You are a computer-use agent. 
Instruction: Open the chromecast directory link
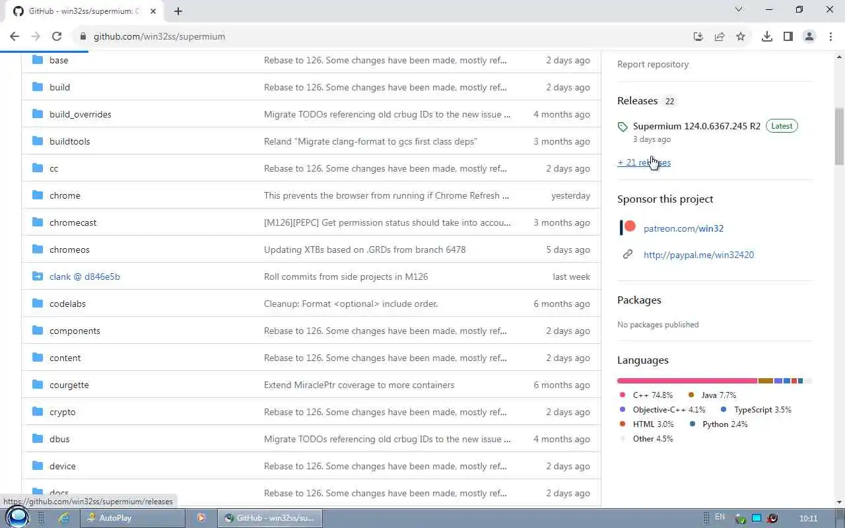tap(73, 222)
